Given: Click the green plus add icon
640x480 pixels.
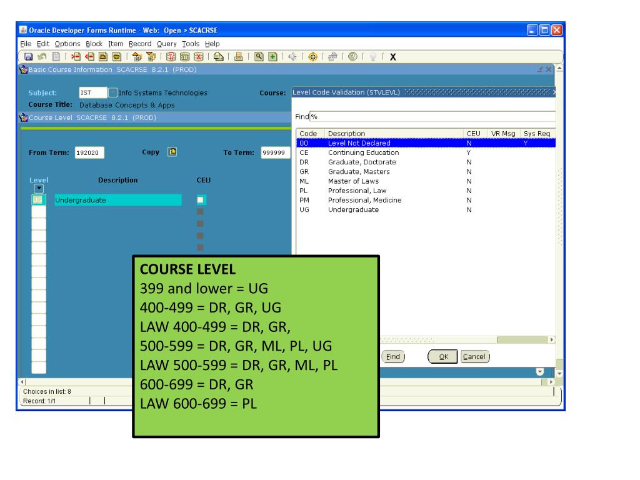Looking at the screenshot, I should [272, 57].
